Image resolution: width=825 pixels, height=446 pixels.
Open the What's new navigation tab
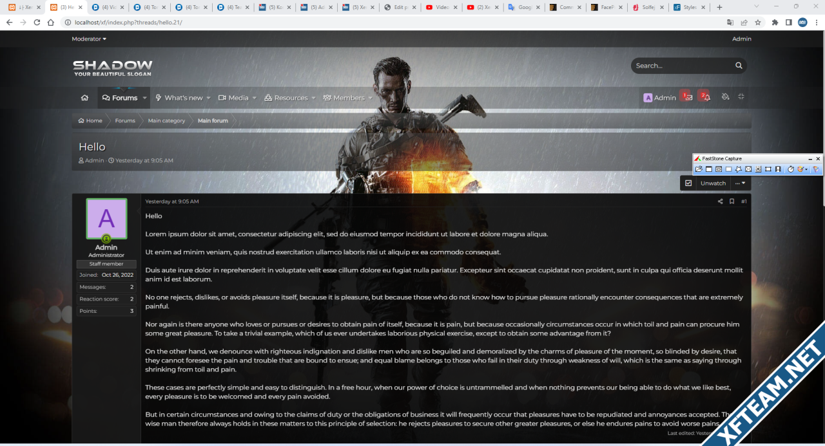[x=179, y=98]
